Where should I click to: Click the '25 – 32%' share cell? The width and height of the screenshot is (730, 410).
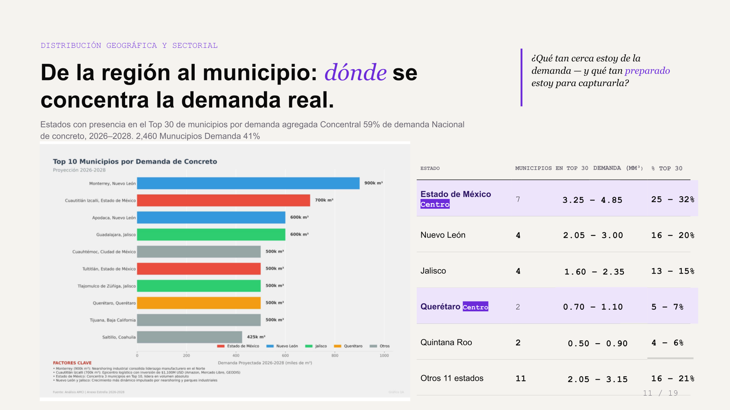pyautogui.click(x=673, y=199)
